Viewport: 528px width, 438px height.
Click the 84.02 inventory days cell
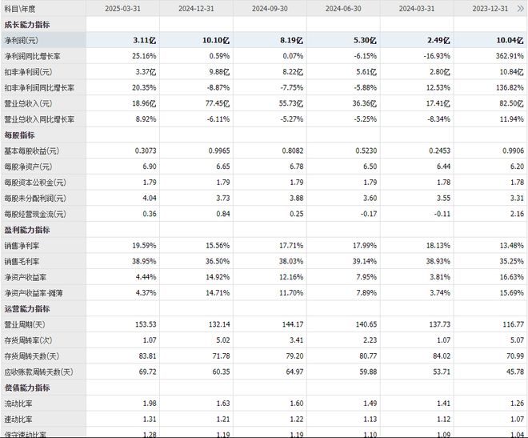pos(442,356)
